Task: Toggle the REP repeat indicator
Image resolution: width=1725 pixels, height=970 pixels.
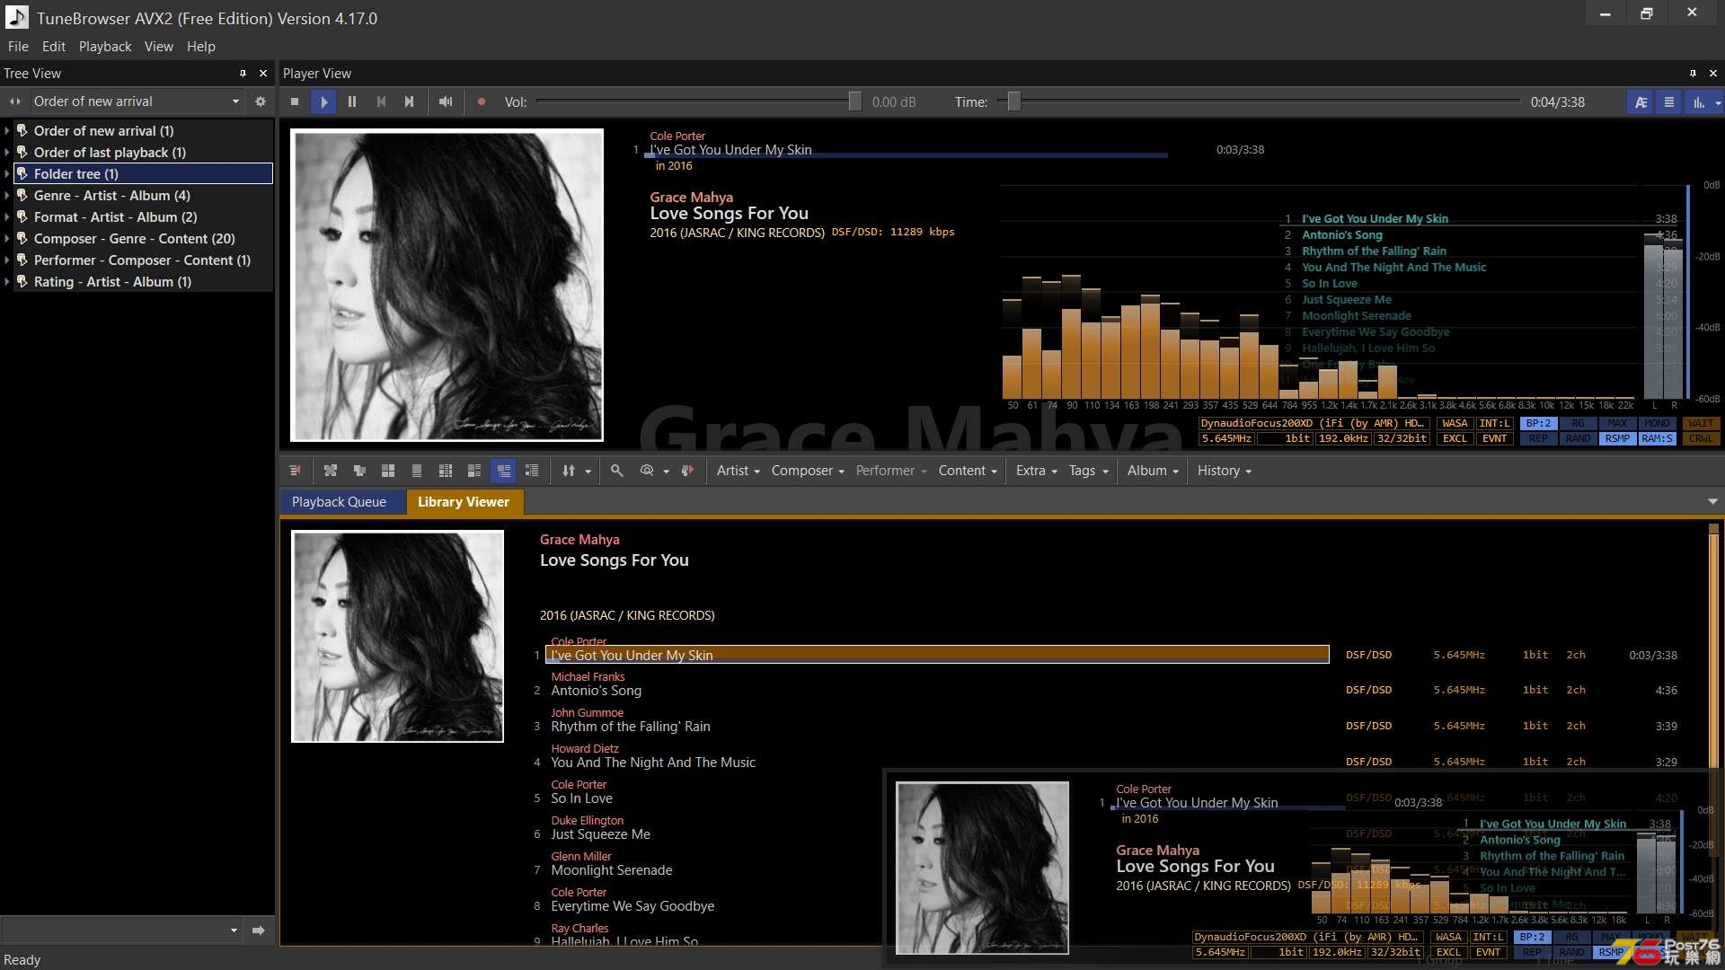Action: (x=1538, y=439)
